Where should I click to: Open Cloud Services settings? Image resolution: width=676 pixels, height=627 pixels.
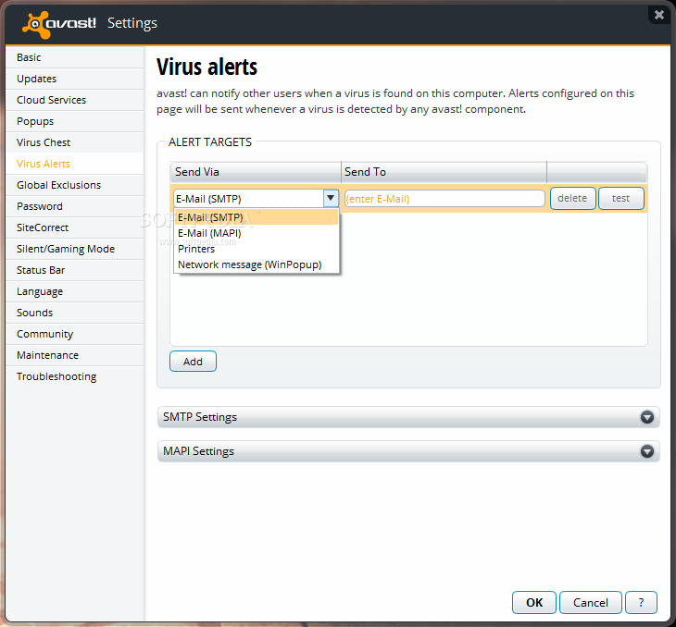(75, 100)
